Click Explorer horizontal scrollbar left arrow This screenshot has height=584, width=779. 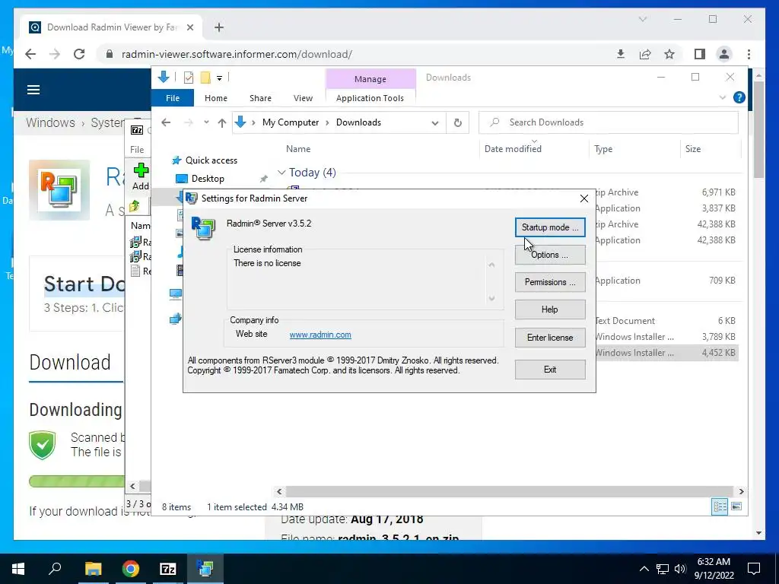279,492
